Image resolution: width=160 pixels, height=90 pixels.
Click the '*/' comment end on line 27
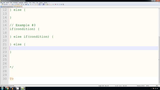(11, 67)
